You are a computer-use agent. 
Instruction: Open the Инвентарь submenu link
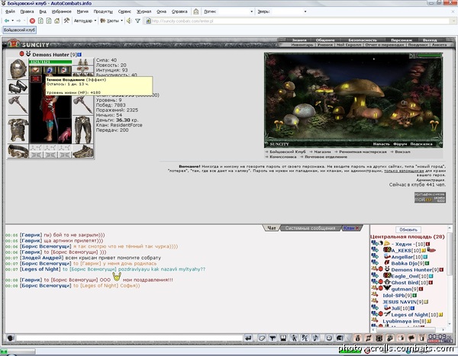302,45
